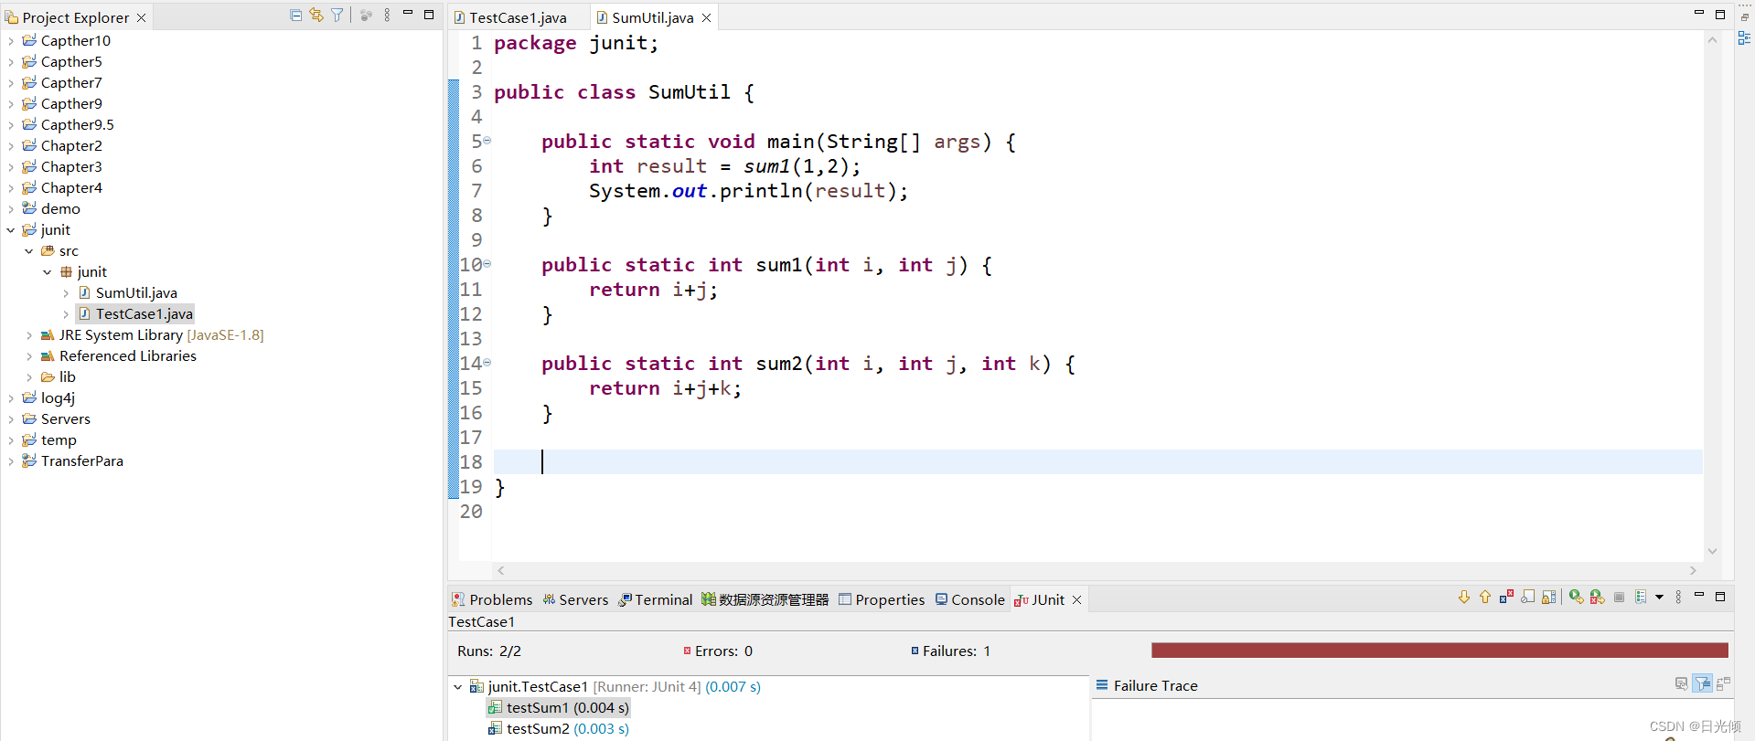This screenshot has width=1755, height=741.
Task: Open Project Explorer filter funnel icon
Action: [337, 16]
